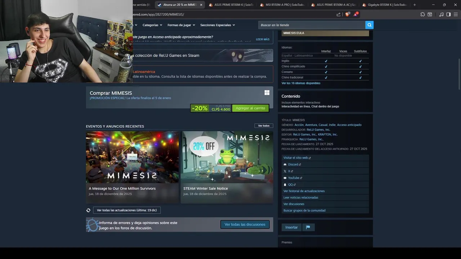Close the MIMESIS Steam tab
The width and height of the screenshot is (461, 259).
pyautogui.click(x=201, y=5)
